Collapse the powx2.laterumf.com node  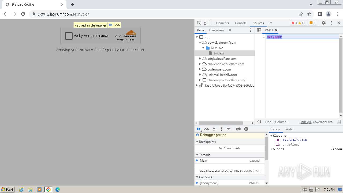pos(200,43)
